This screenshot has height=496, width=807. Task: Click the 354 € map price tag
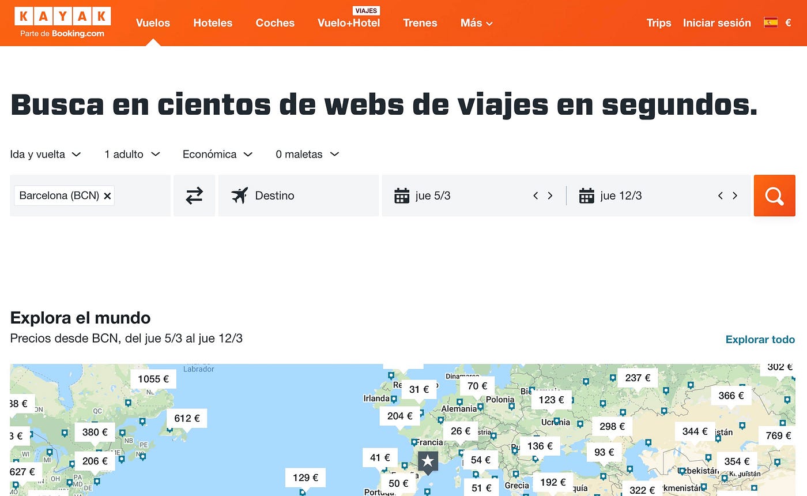point(737,461)
